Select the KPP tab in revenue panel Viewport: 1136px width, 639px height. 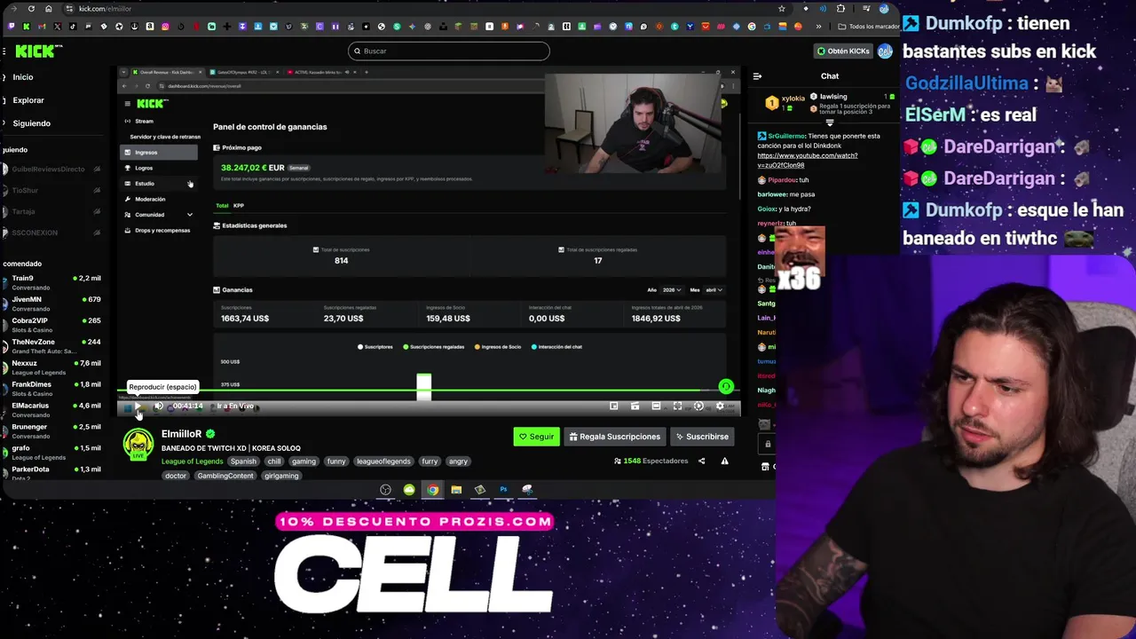(x=239, y=206)
